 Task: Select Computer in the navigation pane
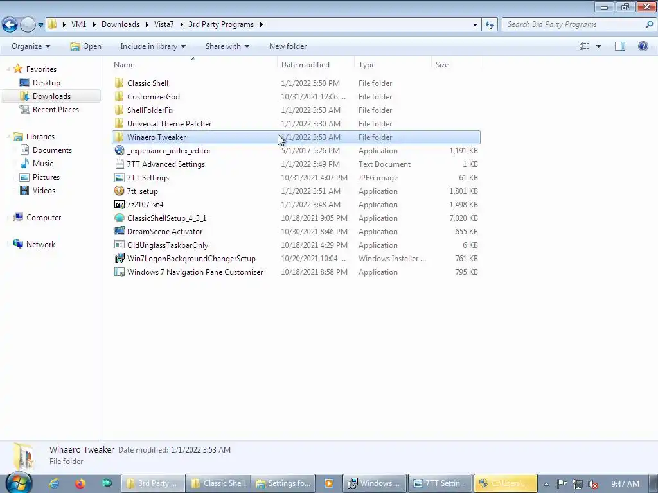(44, 218)
